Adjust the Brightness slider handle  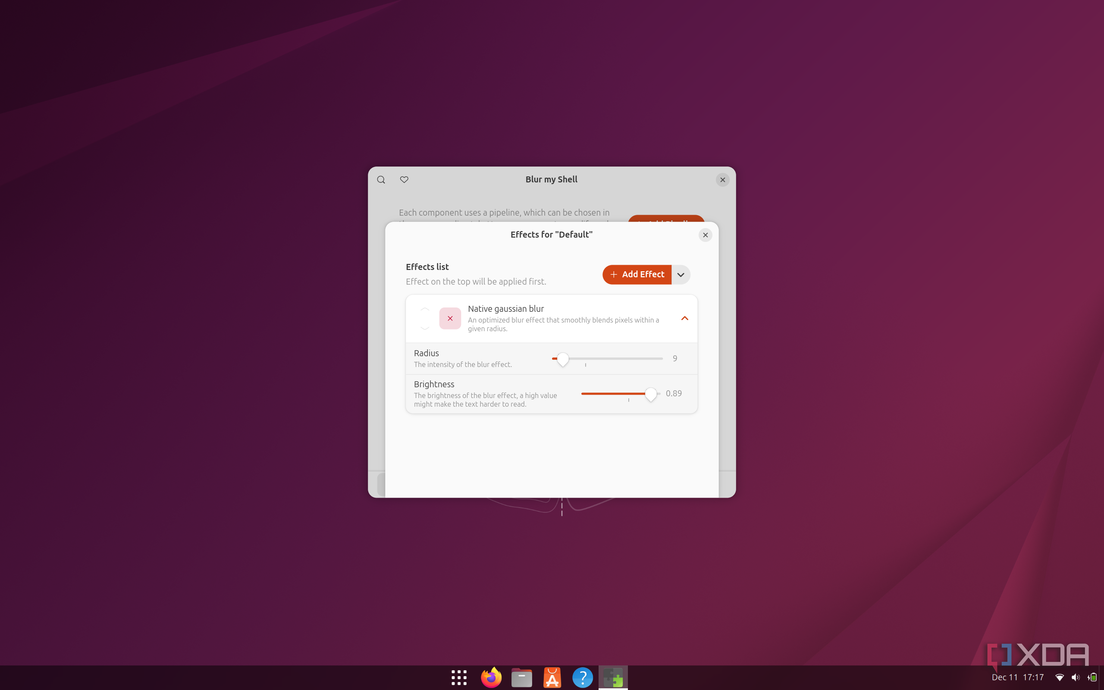click(x=651, y=394)
